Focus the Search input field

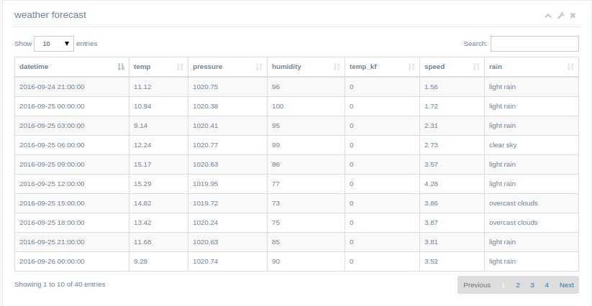pyautogui.click(x=534, y=44)
